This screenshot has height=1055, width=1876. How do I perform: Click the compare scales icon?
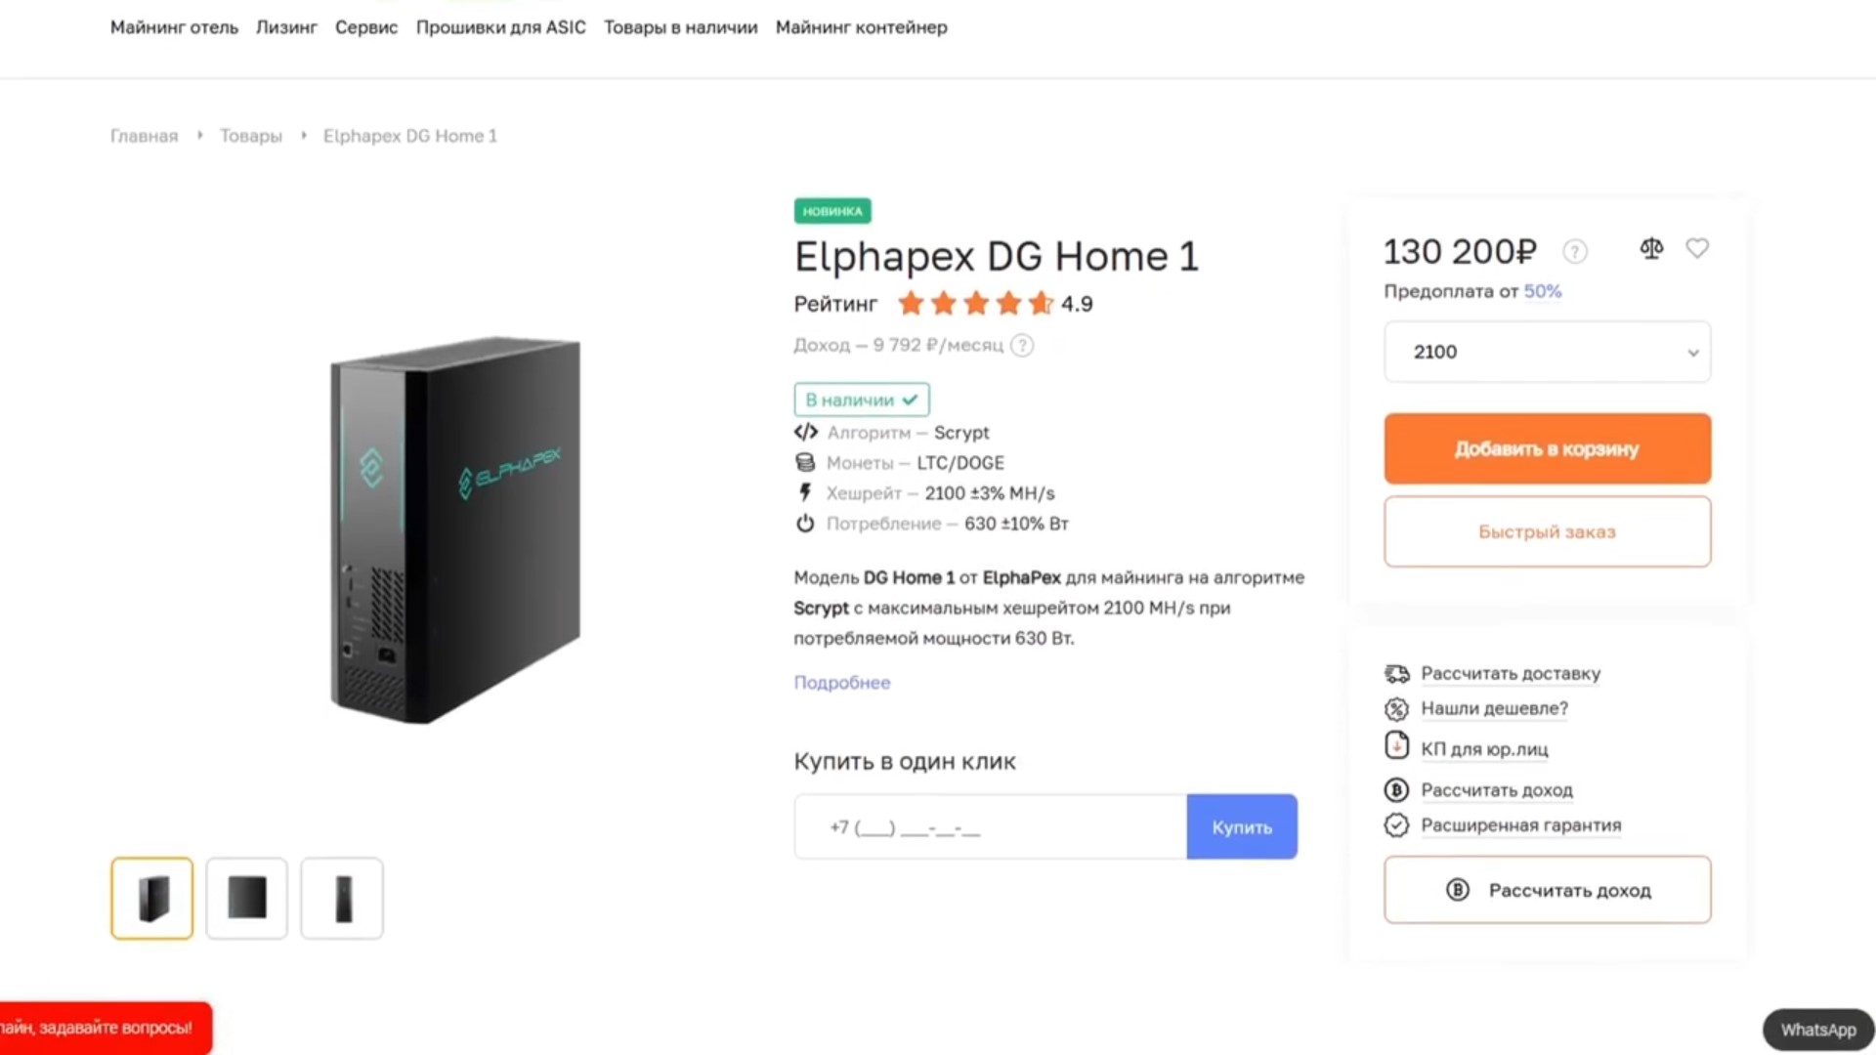coord(1651,249)
